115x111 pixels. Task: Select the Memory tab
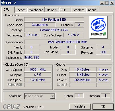pos(52,10)
